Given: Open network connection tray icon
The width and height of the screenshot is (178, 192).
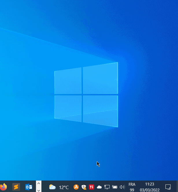Looking at the screenshot, I should (x=107, y=187).
